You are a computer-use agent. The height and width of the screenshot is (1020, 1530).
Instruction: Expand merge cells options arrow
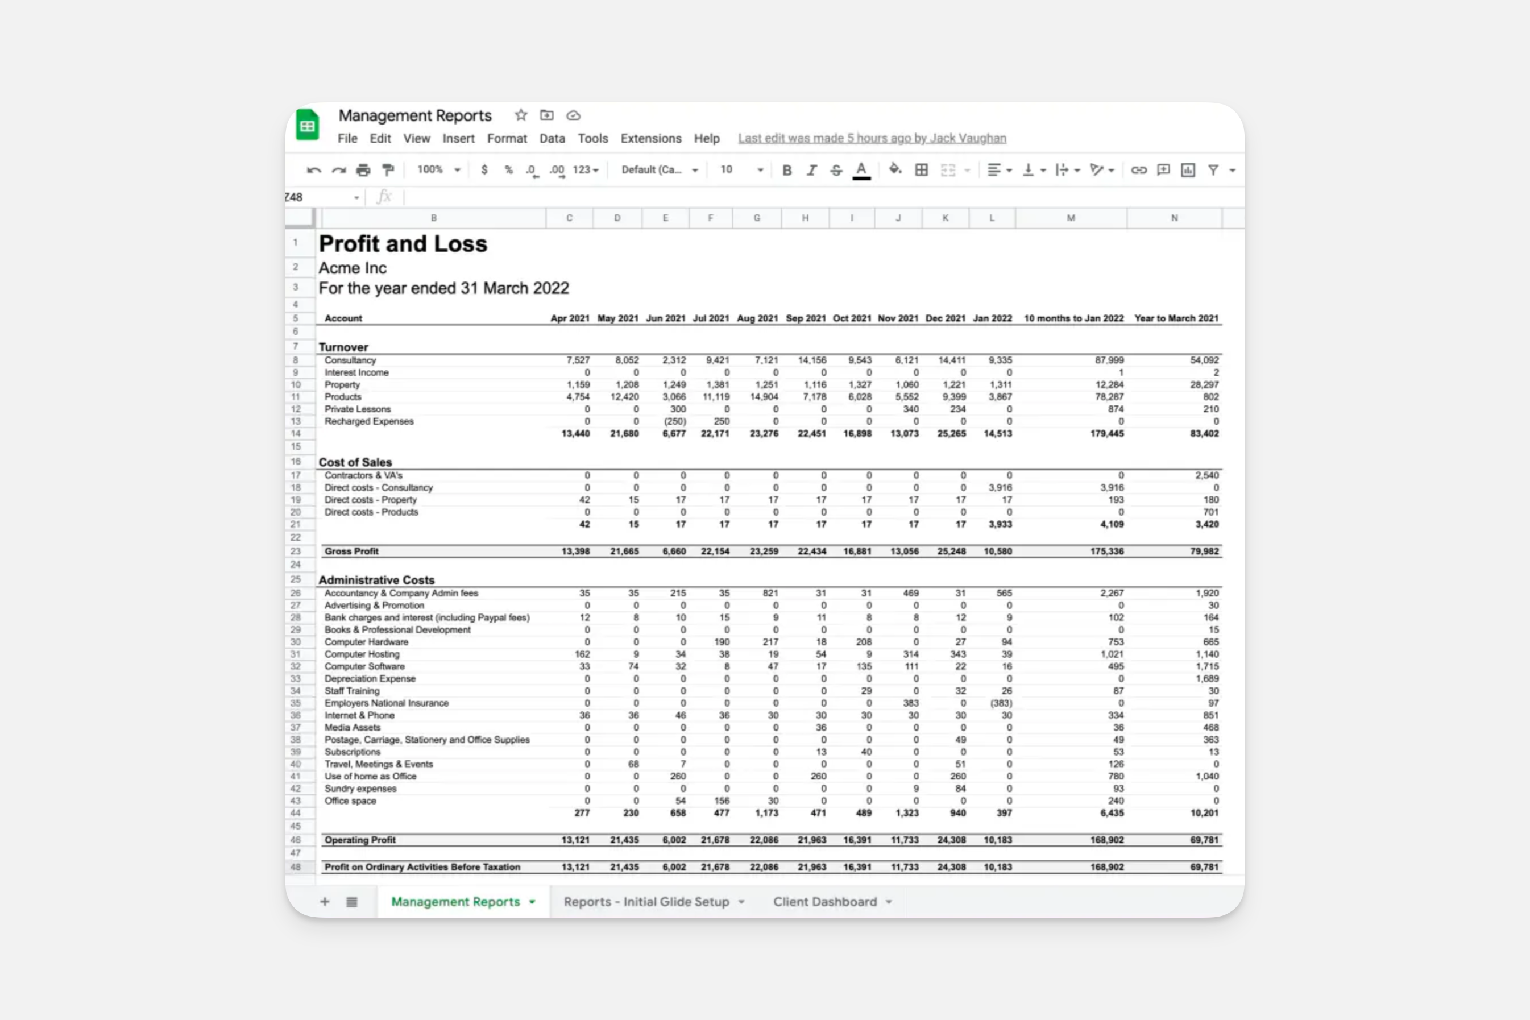click(x=967, y=171)
